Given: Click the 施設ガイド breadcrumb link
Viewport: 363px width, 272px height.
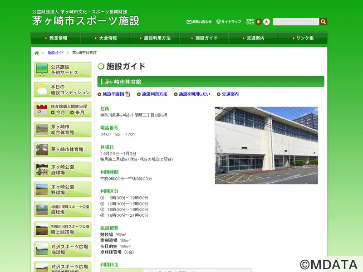Looking at the screenshot, I should (55, 53).
